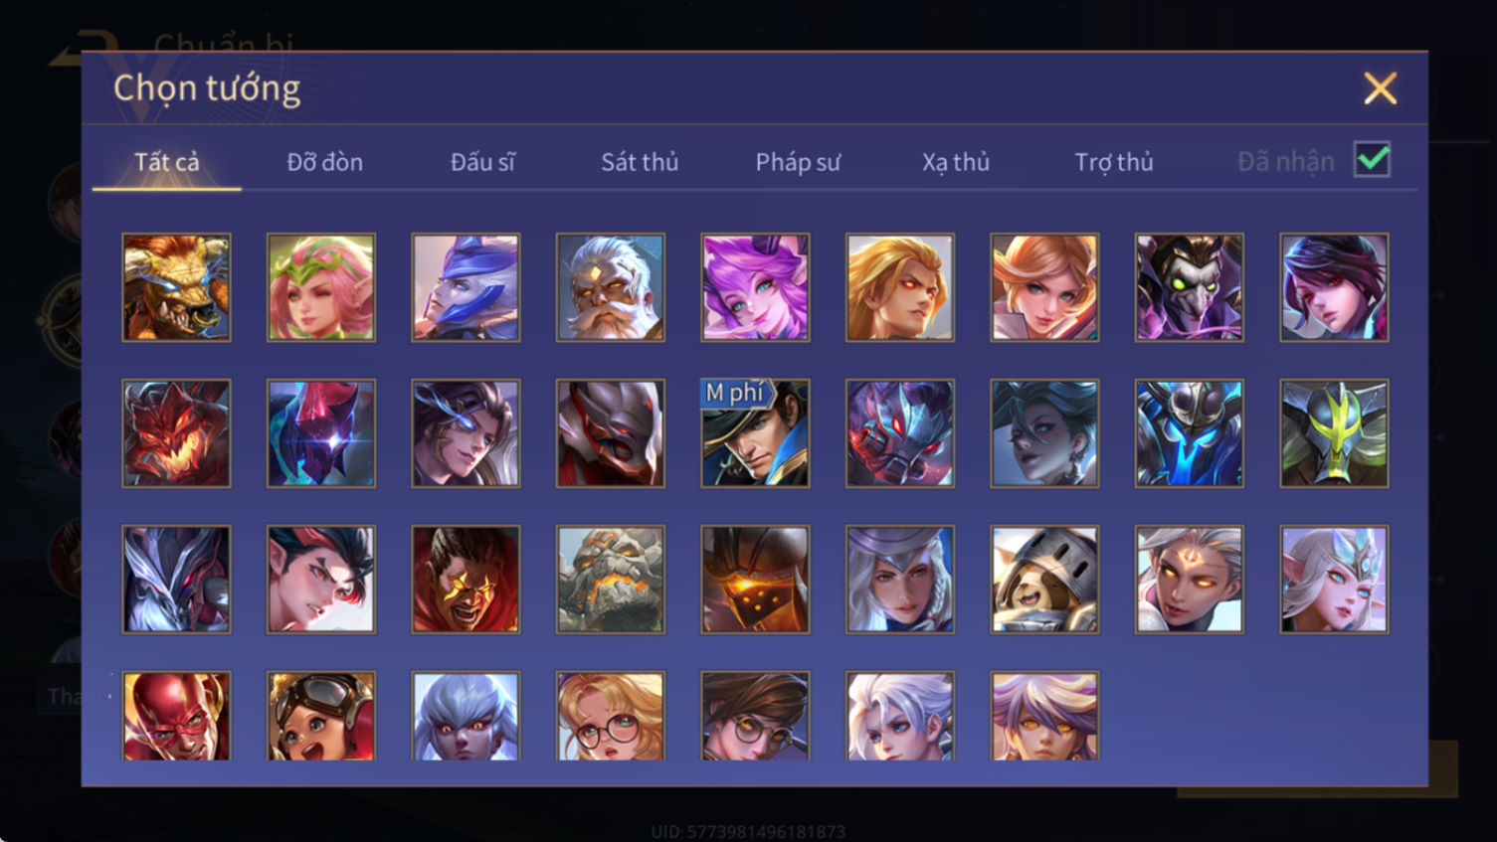Screen dimensions: 1497x842
Task: Pick the pink-haired hero with green flower crown
Action: click(x=321, y=287)
